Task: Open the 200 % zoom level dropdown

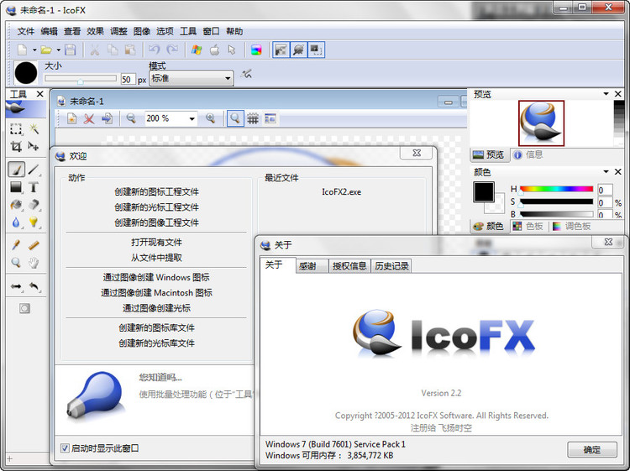Action: tap(192, 119)
